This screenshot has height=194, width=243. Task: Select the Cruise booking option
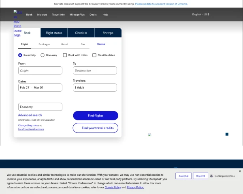click(x=101, y=44)
